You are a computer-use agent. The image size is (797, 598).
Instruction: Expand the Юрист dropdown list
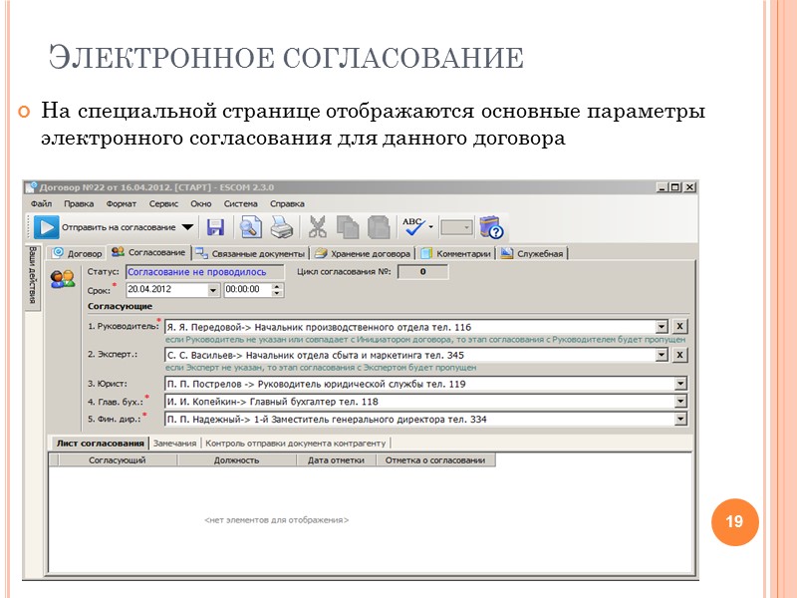click(680, 384)
